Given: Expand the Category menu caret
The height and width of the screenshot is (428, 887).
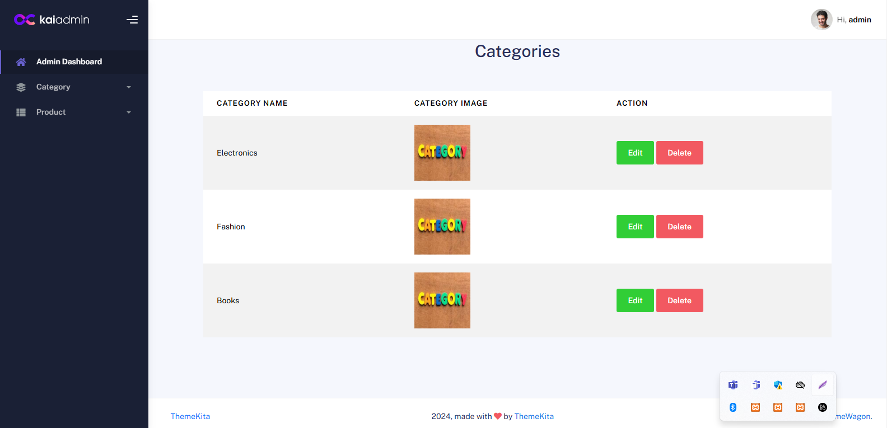Looking at the screenshot, I should 129,87.
